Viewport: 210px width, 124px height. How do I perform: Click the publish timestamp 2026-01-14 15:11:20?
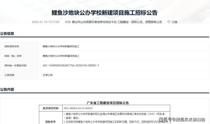click(x=45, y=22)
